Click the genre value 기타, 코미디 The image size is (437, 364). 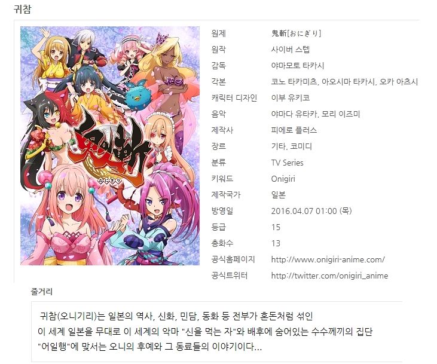click(291, 146)
